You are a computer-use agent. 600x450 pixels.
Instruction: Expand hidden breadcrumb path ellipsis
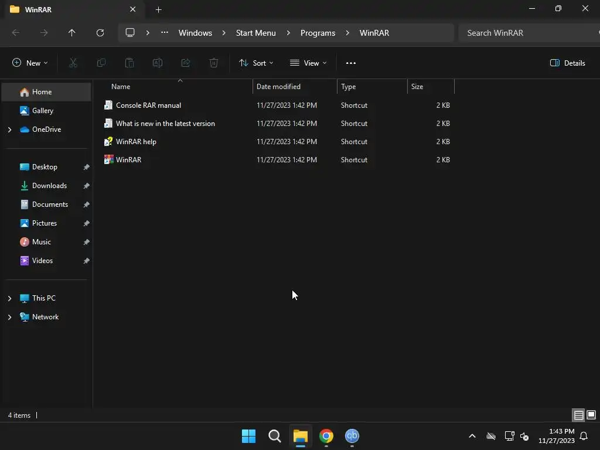pos(165,33)
